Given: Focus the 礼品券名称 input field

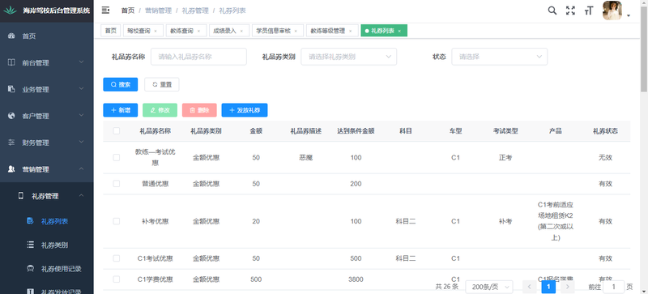Looking at the screenshot, I should [x=198, y=57].
